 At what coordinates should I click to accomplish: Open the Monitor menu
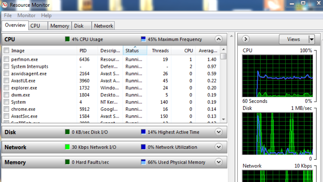click(x=26, y=15)
